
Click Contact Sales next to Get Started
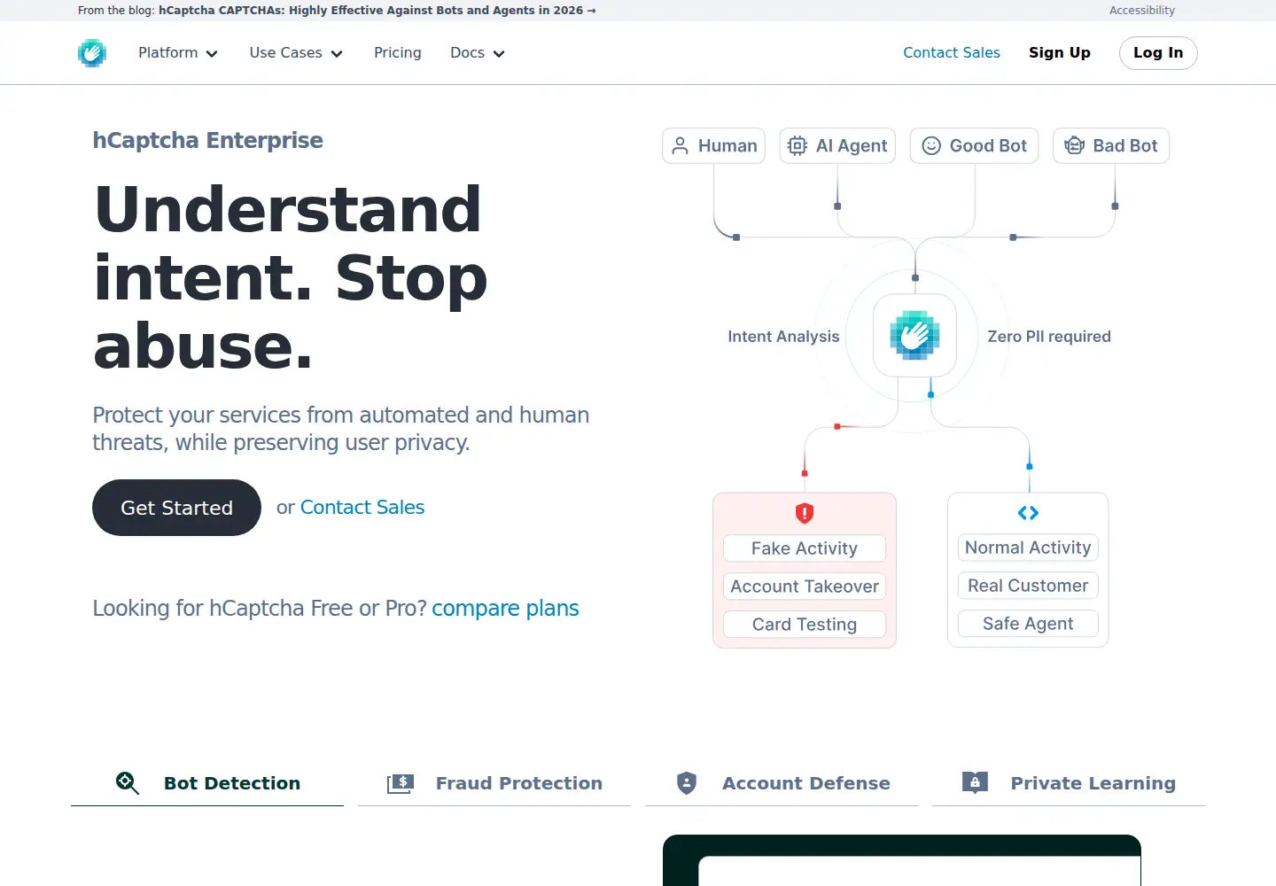[362, 508]
